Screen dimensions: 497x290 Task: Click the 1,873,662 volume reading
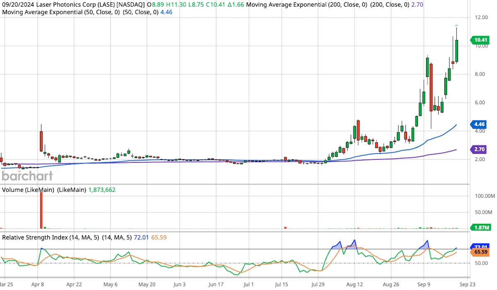coord(102,190)
